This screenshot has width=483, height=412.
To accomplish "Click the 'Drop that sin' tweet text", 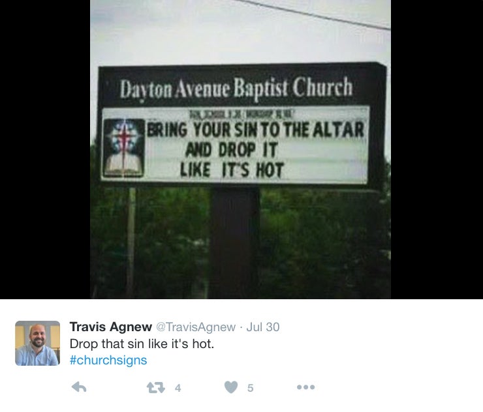I will (x=142, y=344).
